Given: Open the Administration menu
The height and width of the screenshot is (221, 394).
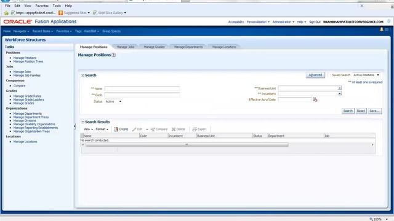Looking at the screenshot, I should pyautogui.click(x=283, y=22).
